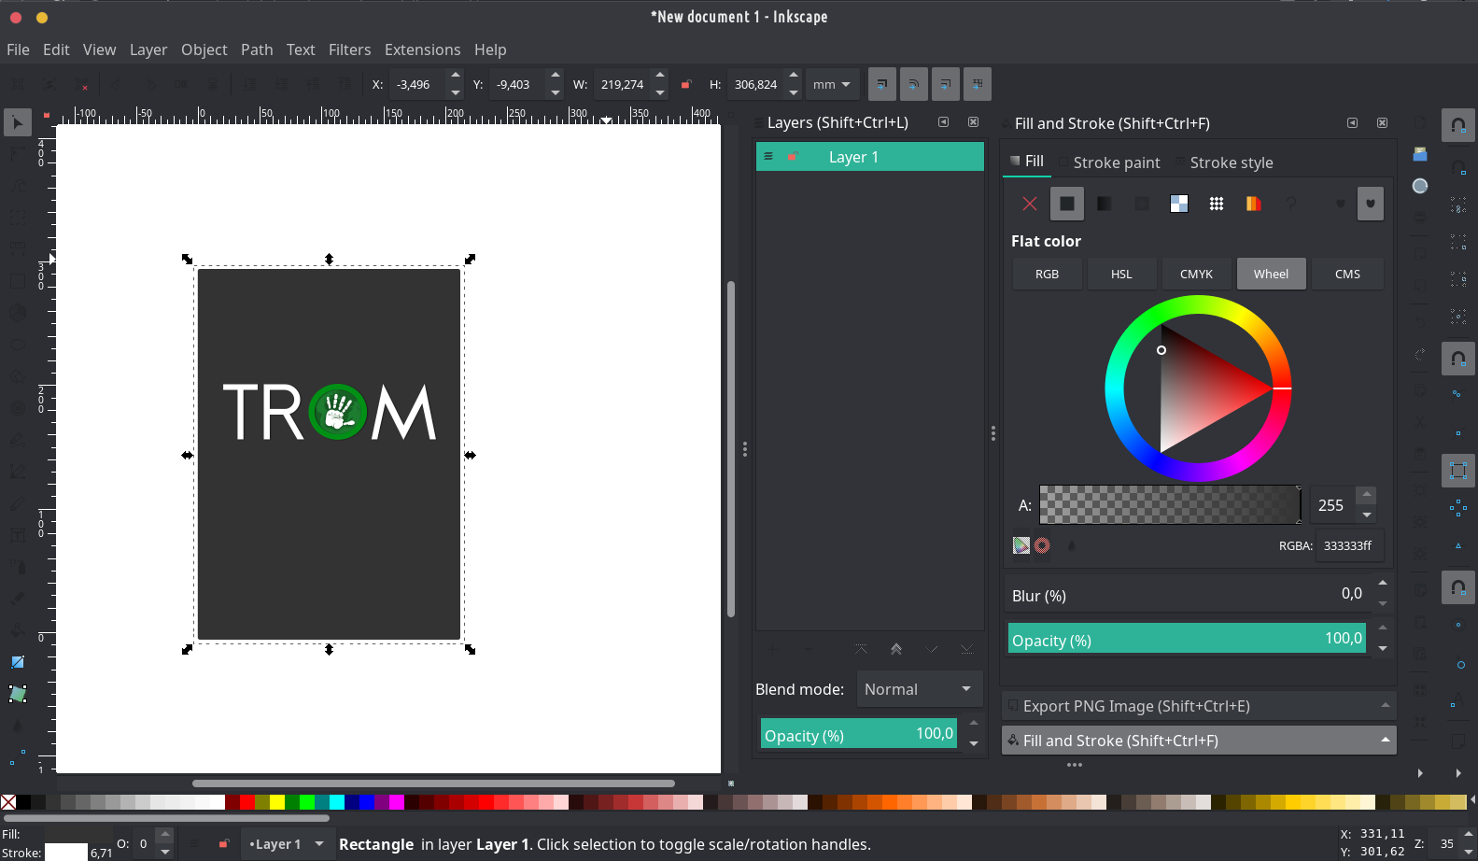Pick the swatch fill icon
Viewport: 1478px width, 861px height.
tap(1253, 204)
